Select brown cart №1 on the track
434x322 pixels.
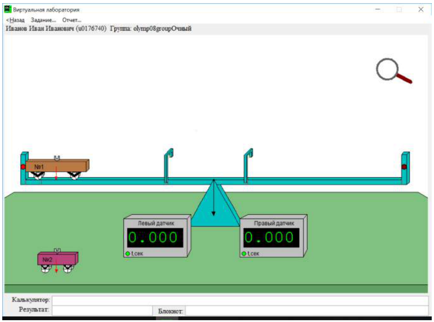pos(58,167)
